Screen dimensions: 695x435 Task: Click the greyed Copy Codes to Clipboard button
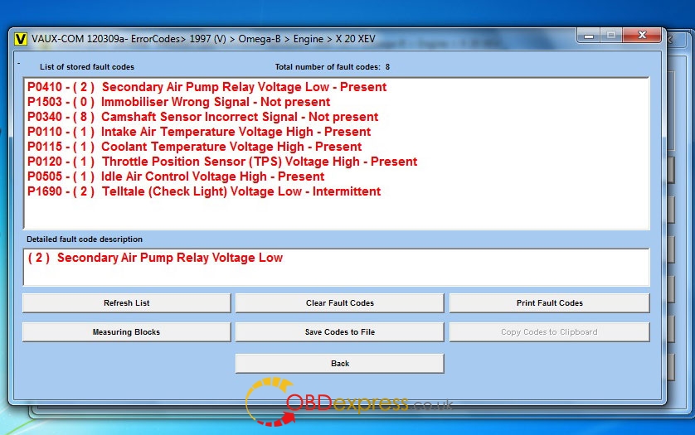550,331
